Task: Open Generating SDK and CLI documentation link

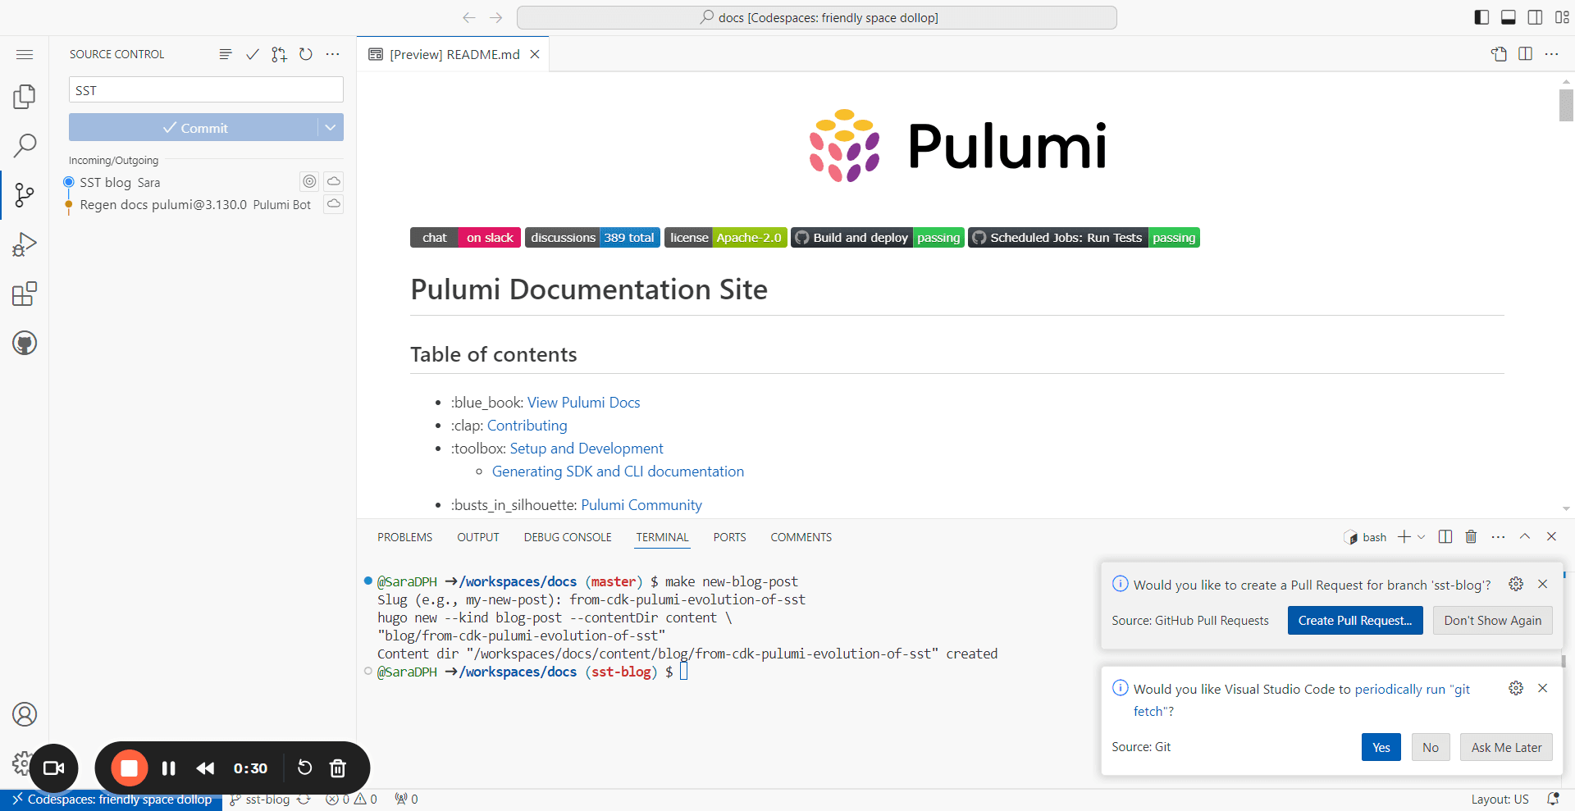Action: tap(618, 472)
